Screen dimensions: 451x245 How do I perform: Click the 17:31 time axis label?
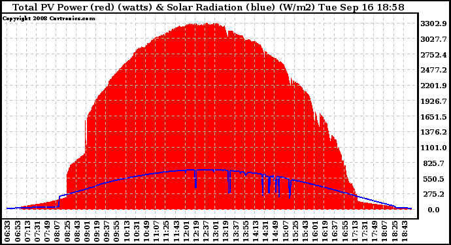click(x=364, y=231)
